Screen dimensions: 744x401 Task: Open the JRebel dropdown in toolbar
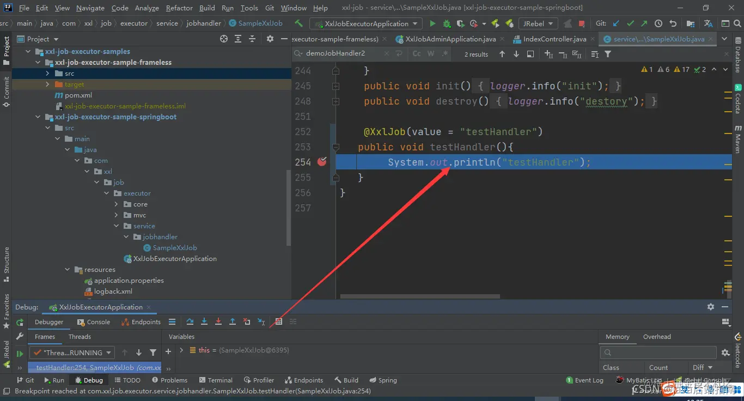[x=538, y=23]
